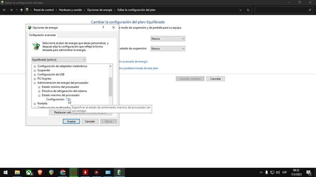The image size is (316, 177).
Task: Expand the PCI Express node
Action: 35,79
